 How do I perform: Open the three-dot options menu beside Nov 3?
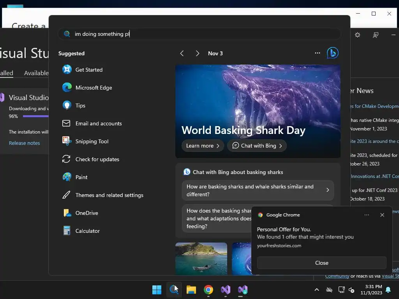coord(317,53)
